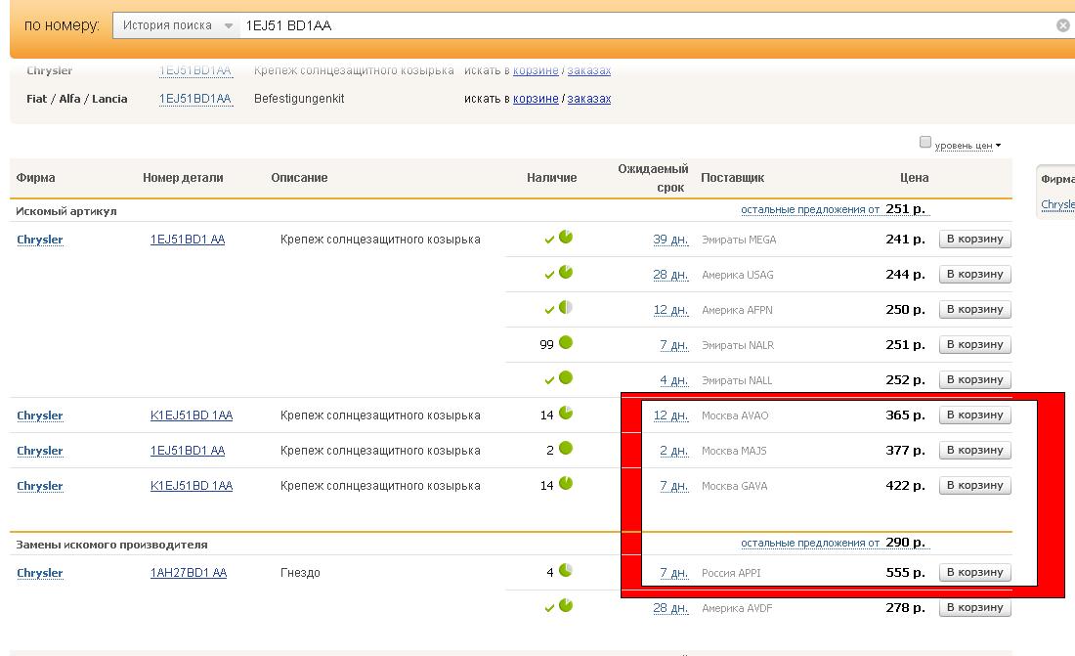Focus the search field containing 1EJ51 BD1AA
The height and width of the screenshot is (656, 1075).
[644, 25]
